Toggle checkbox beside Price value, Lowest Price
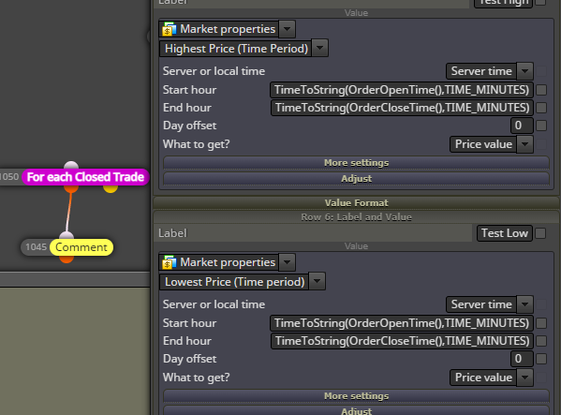Viewport: 561px width, 415px height. [x=541, y=377]
